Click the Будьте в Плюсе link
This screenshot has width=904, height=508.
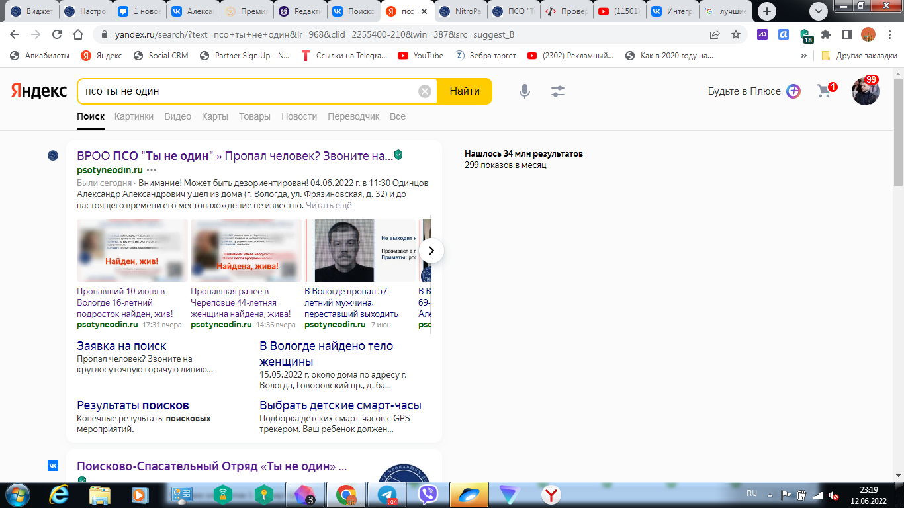pyautogui.click(x=745, y=91)
